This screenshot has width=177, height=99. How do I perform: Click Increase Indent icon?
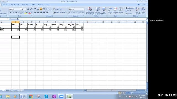point(47,13)
